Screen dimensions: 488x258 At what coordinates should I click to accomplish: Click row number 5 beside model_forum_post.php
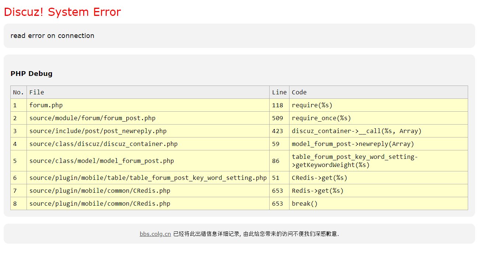[x=18, y=161]
